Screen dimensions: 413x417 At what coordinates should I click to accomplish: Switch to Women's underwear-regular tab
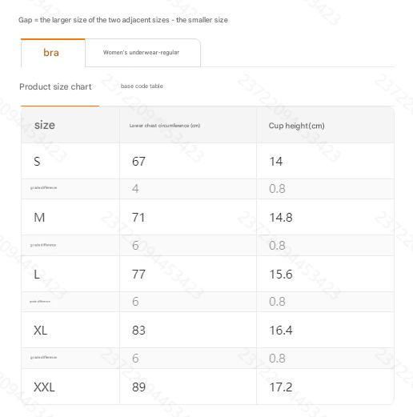click(x=142, y=53)
